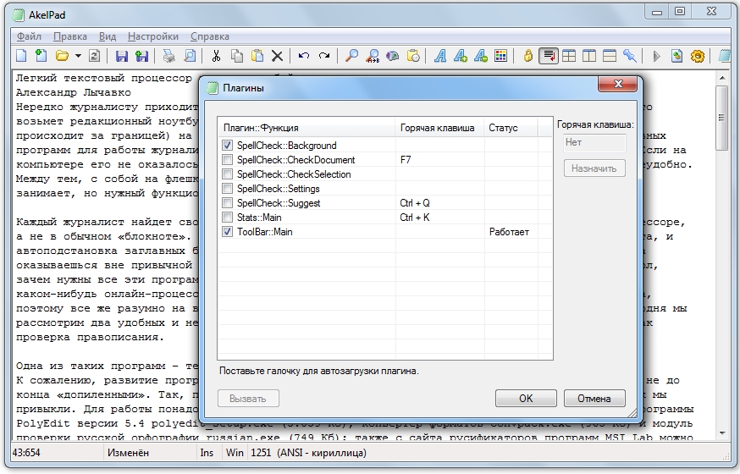This screenshot has width=740, height=474.
Task: Click scrollbar up arrow in editor
Action: pyautogui.click(x=722, y=77)
